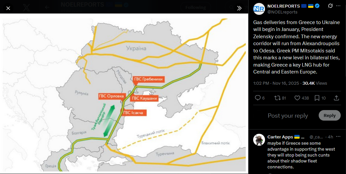Open NOELREPORTS display name link
The image size is (346, 174).
coord(283,6)
